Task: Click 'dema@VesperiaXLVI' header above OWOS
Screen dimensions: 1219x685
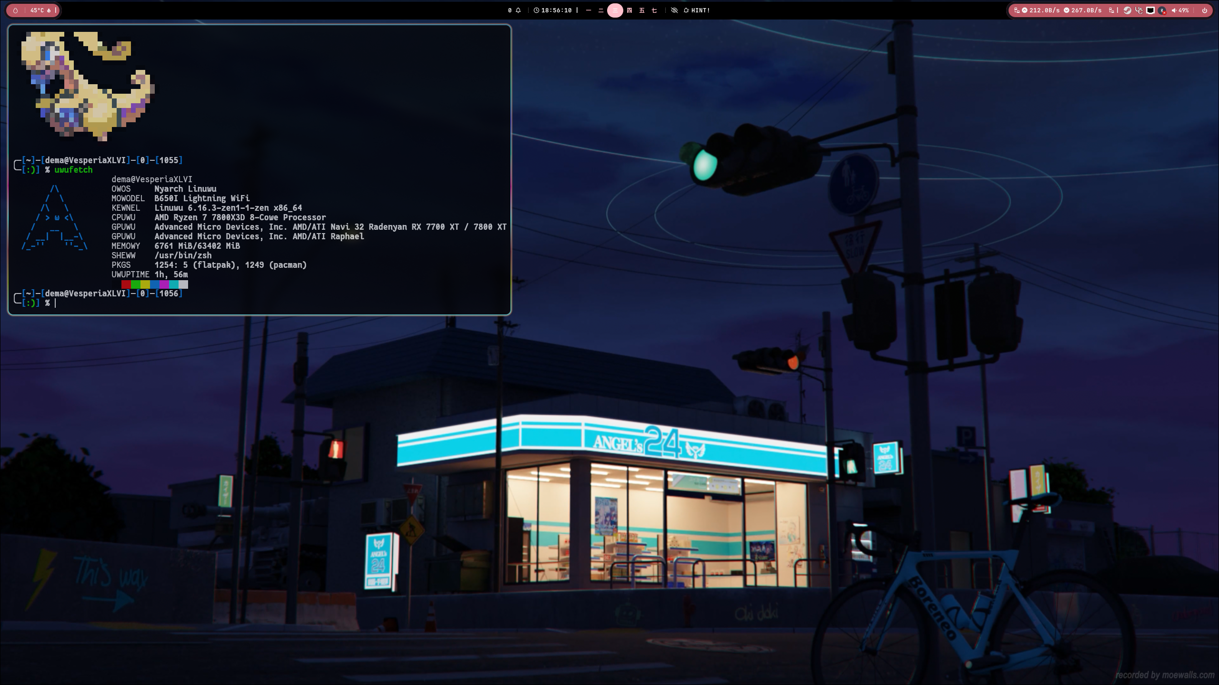Action: coord(152,179)
